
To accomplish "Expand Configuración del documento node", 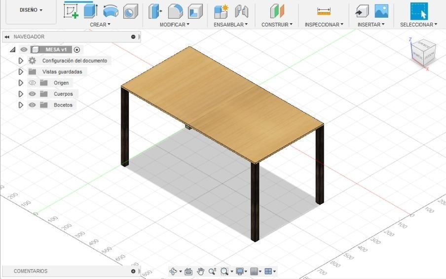I will tap(21, 61).
